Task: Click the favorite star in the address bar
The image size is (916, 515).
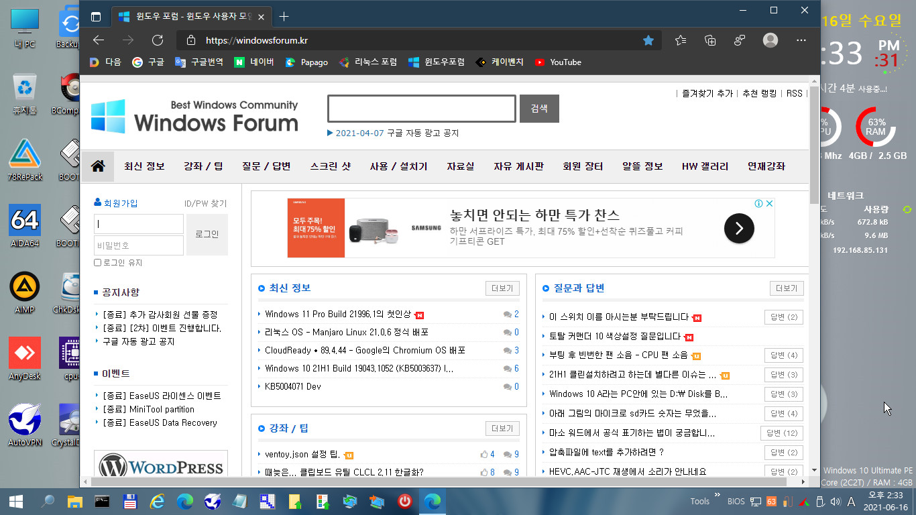Action: pos(648,40)
